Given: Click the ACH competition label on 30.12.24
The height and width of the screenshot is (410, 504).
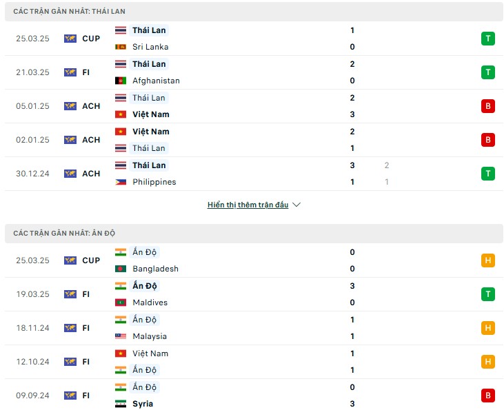Looking at the screenshot, I should click(91, 174).
